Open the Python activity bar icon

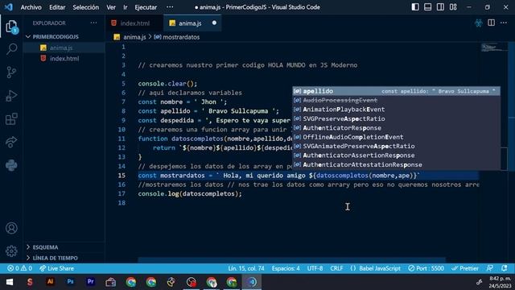point(11,165)
